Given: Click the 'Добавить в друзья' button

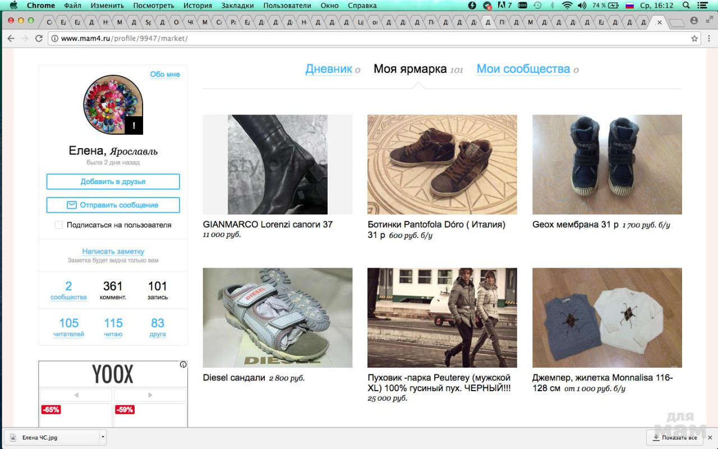Looking at the screenshot, I should tap(113, 182).
